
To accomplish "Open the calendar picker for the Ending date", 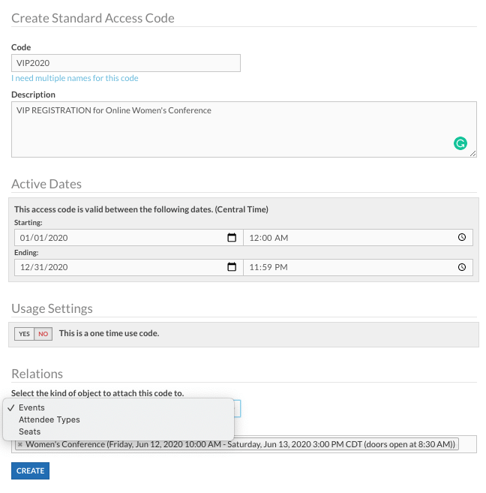I will click(232, 267).
